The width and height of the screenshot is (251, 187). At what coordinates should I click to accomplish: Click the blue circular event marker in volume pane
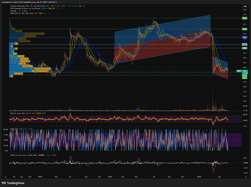pyautogui.click(x=137, y=109)
